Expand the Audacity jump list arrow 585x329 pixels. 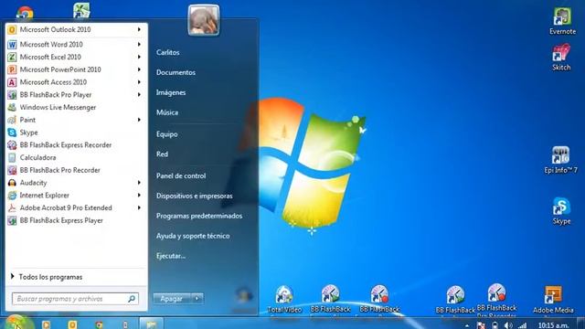[x=139, y=183]
